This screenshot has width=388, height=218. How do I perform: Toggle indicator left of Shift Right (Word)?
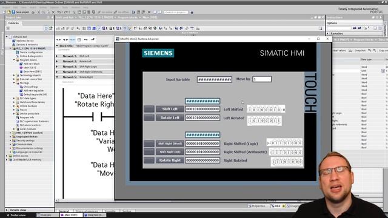(x=149, y=144)
